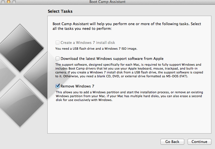Click the intro paragraph about performing tasks

click(x=127, y=26)
